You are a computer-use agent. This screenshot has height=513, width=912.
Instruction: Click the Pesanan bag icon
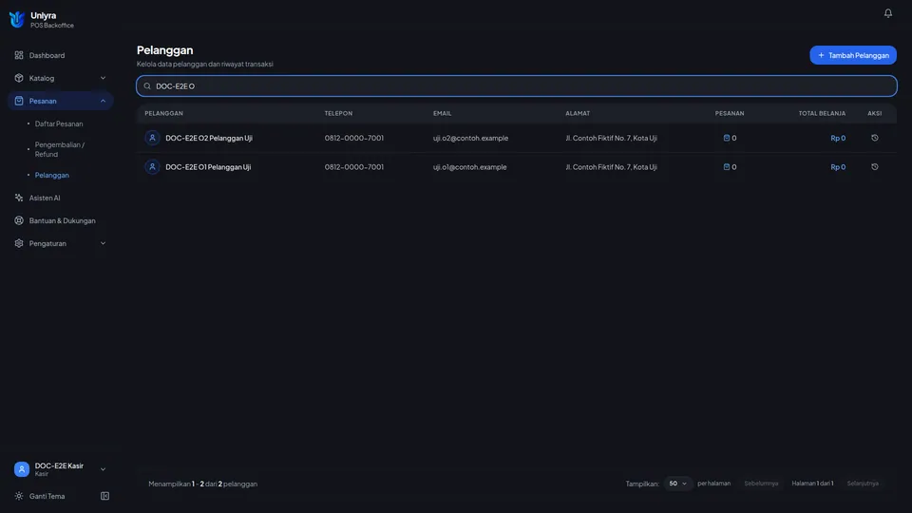click(x=19, y=101)
